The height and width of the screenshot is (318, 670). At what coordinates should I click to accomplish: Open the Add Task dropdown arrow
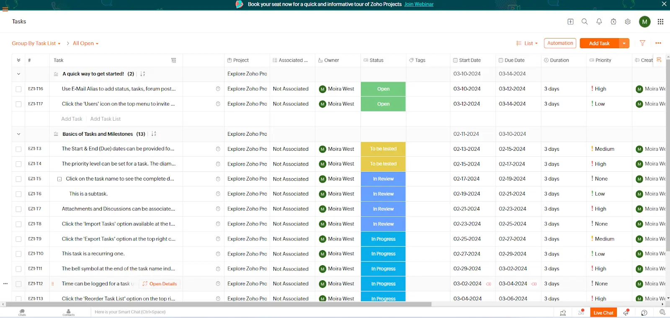coord(624,43)
